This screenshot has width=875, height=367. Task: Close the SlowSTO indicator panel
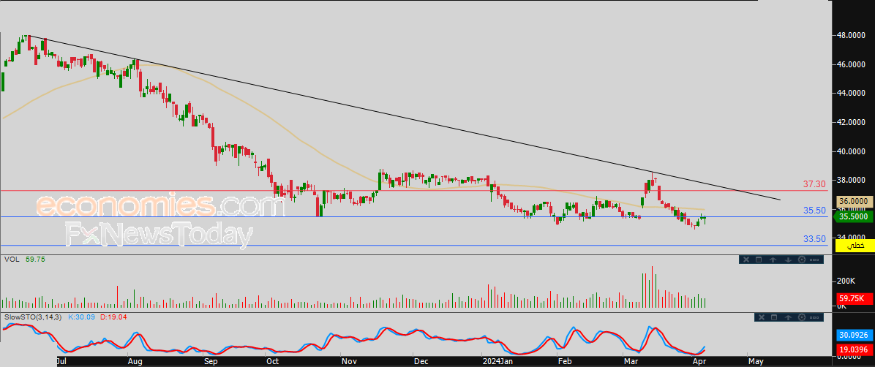click(x=761, y=317)
